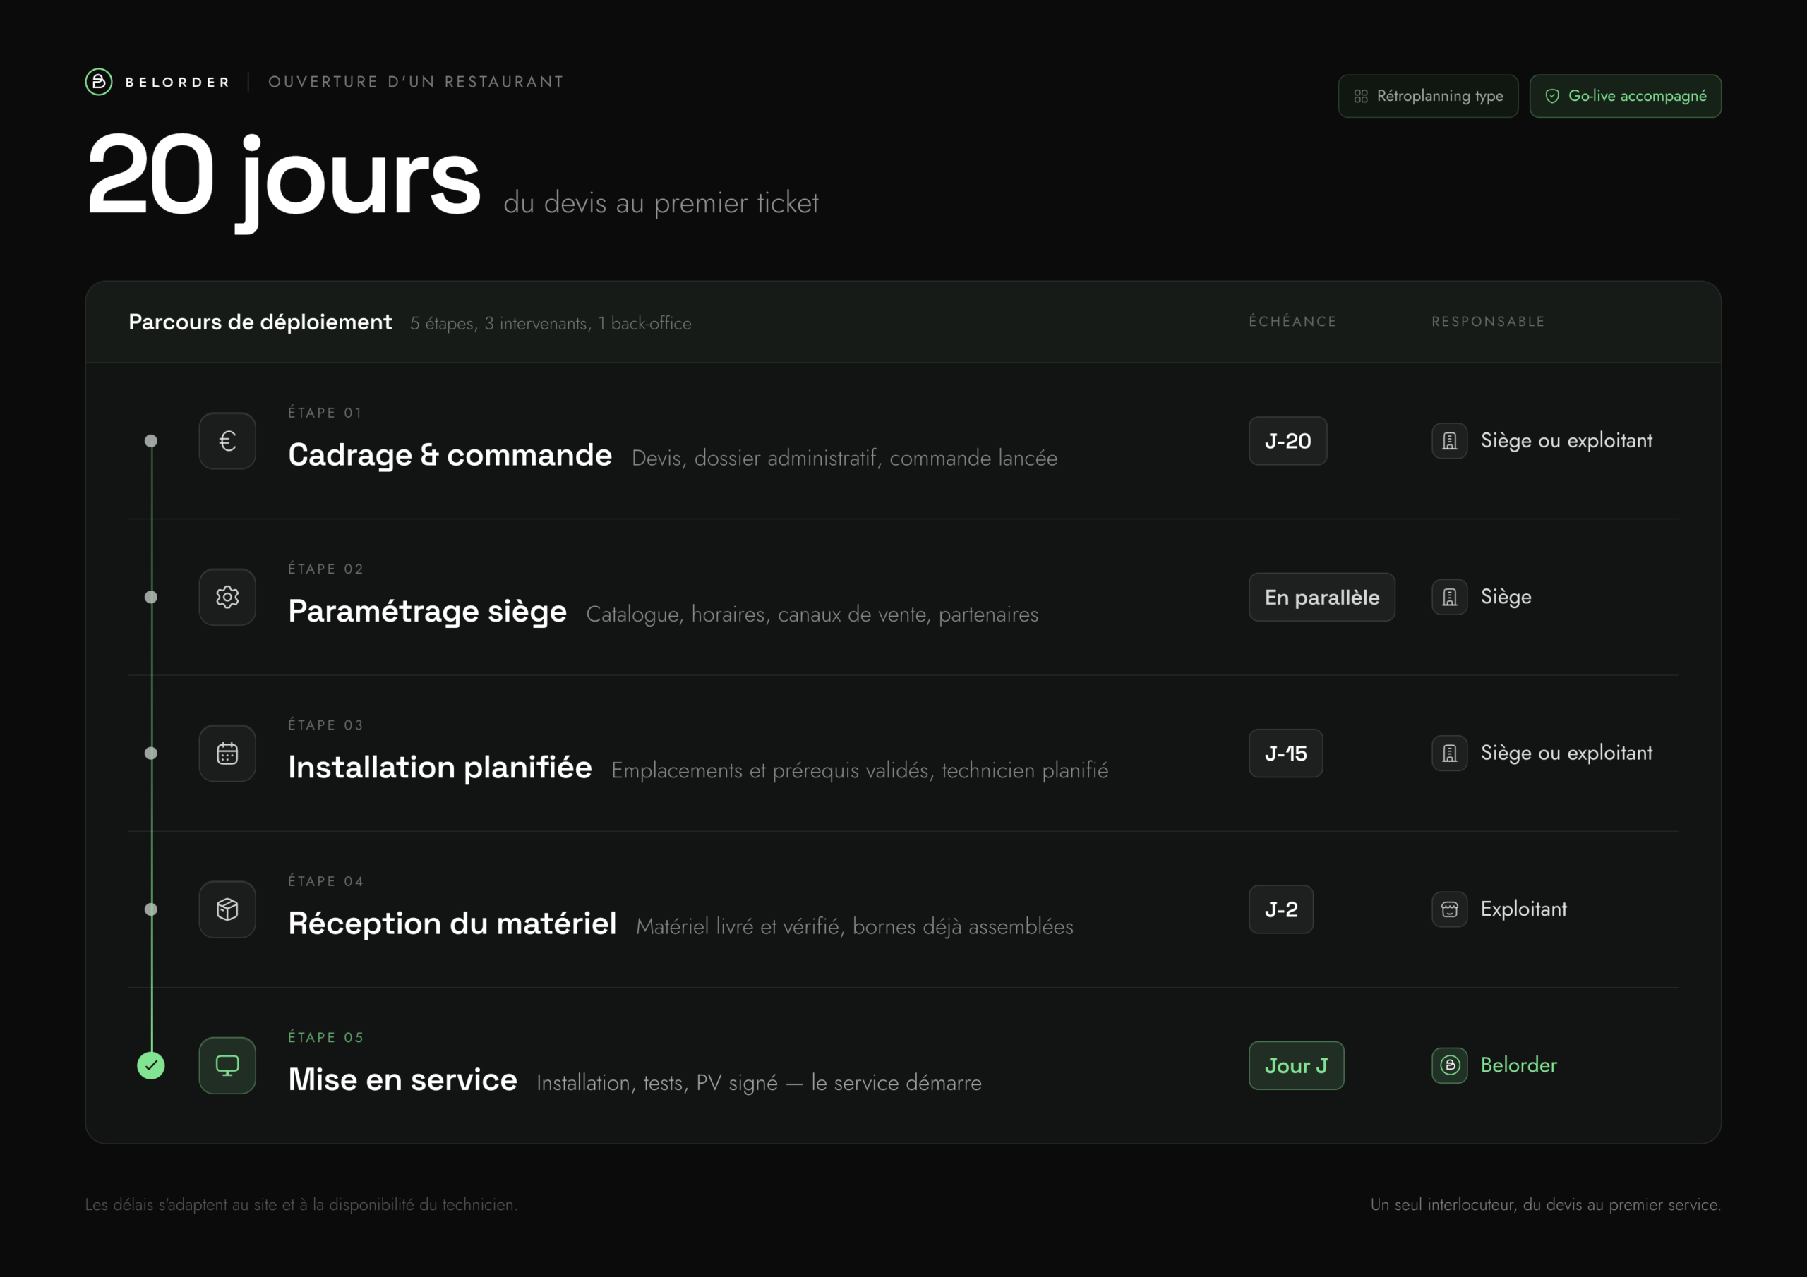Click 'Devis, dossier administratif, commande lancée'
This screenshot has height=1277, width=1807.
[x=844, y=458]
